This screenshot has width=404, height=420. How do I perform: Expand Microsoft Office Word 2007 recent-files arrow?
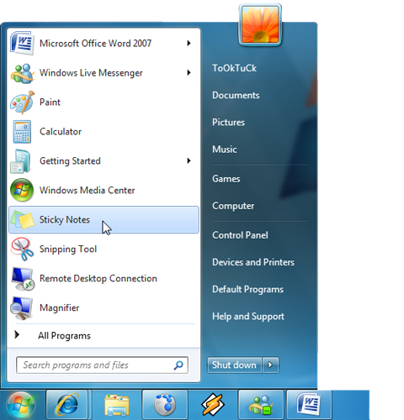point(189,43)
